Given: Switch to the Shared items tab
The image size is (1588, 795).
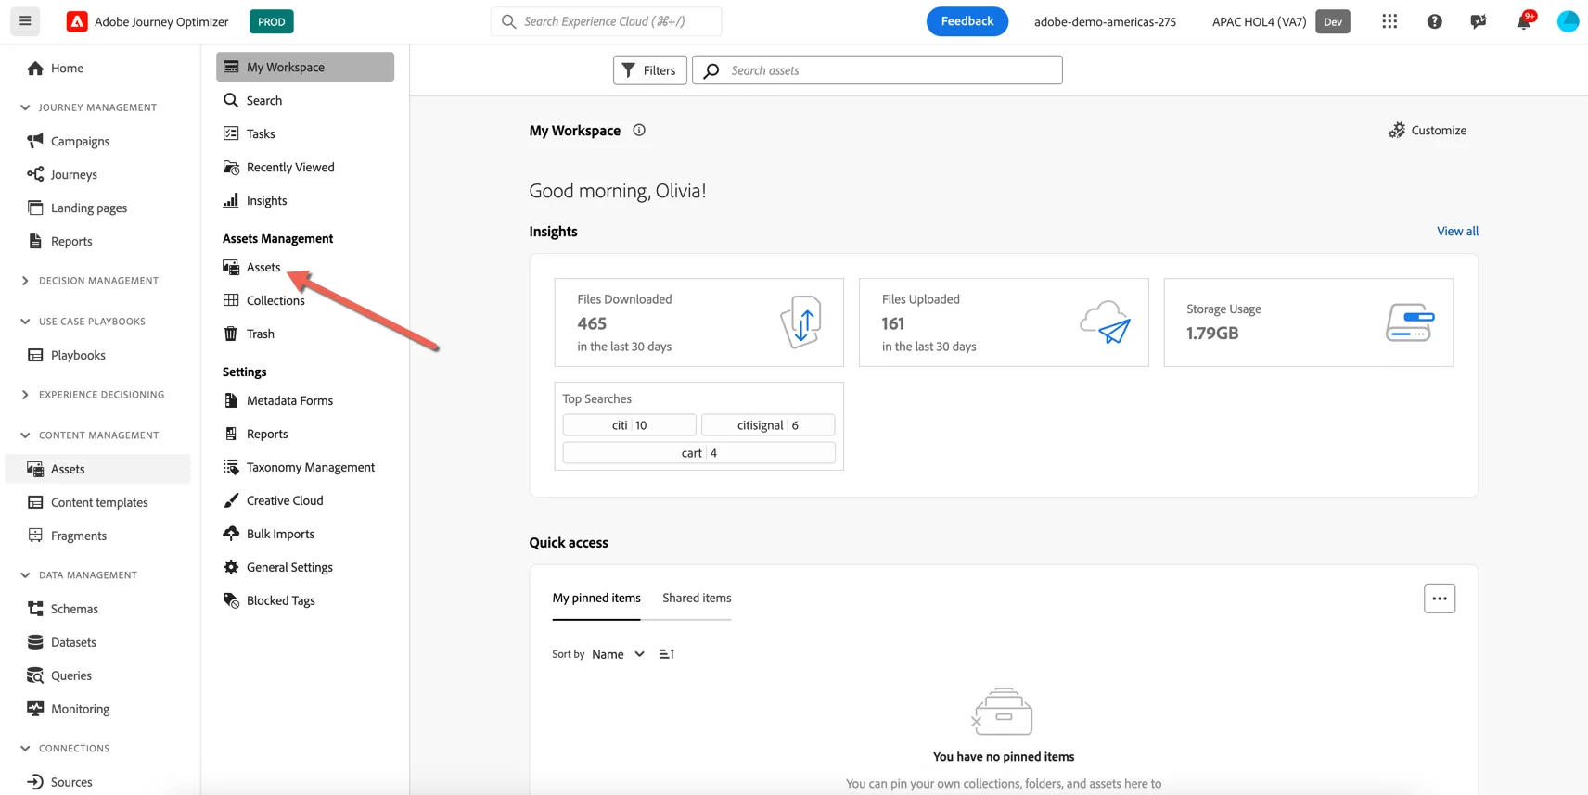Looking at the screenshot, I should pos(697,598).
